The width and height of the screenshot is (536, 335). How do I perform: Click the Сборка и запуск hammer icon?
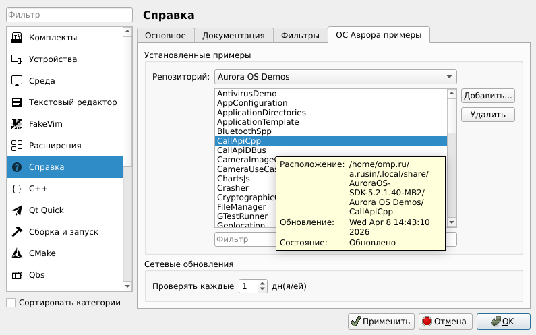(x=17, y=232)
